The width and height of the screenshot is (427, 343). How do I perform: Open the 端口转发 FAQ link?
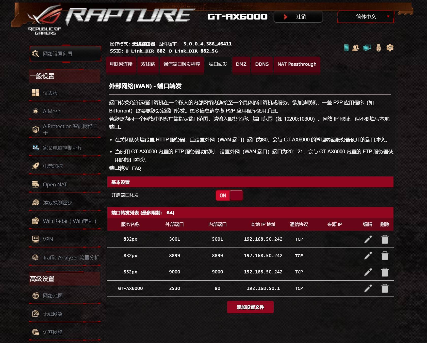click(125, 168)
